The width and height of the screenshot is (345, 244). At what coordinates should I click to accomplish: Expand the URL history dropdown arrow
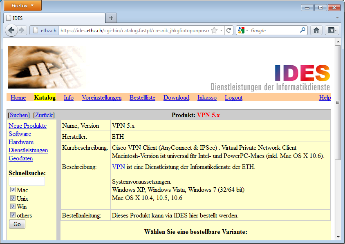pos(221,30)
